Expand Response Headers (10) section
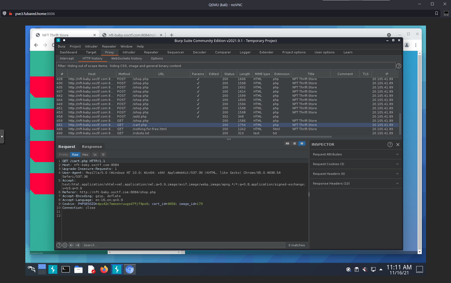Viewport: 451px width, 283px height. (x=356, y=183)
